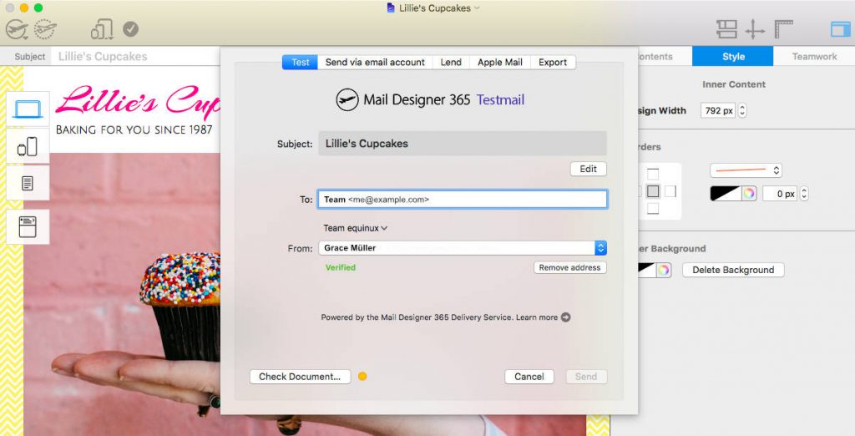Switch to the Export tab
This screenshot has width=855, height=436.
pos(553,62)
